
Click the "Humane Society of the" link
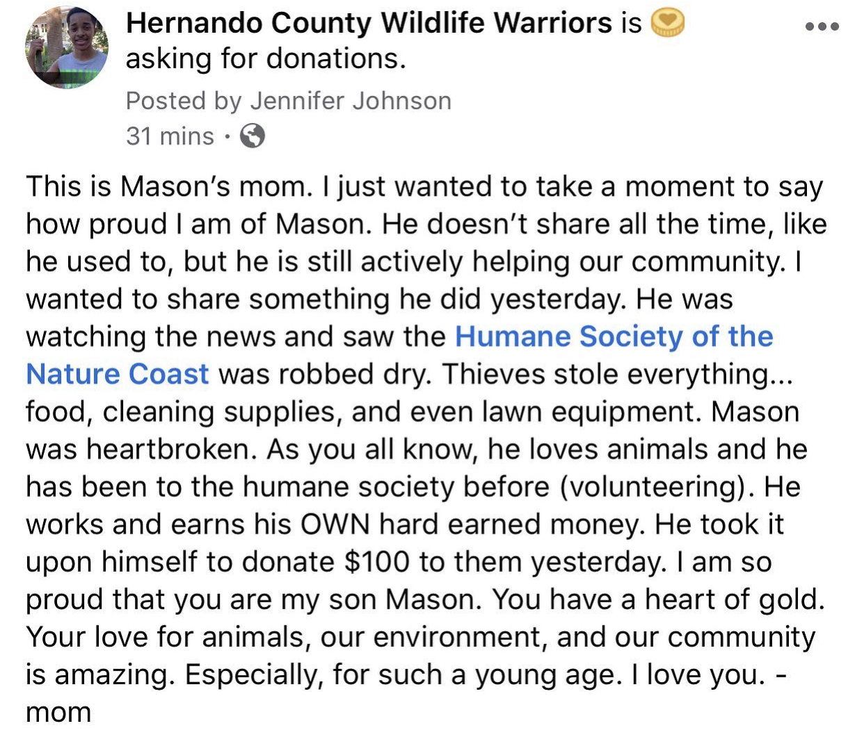tap(614, 337)
